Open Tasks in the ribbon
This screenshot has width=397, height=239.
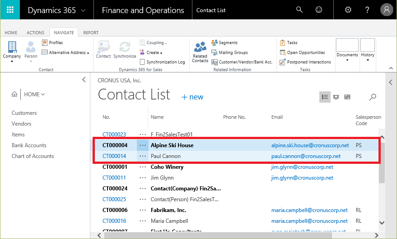pyautogui.click(x=289, y=43)
